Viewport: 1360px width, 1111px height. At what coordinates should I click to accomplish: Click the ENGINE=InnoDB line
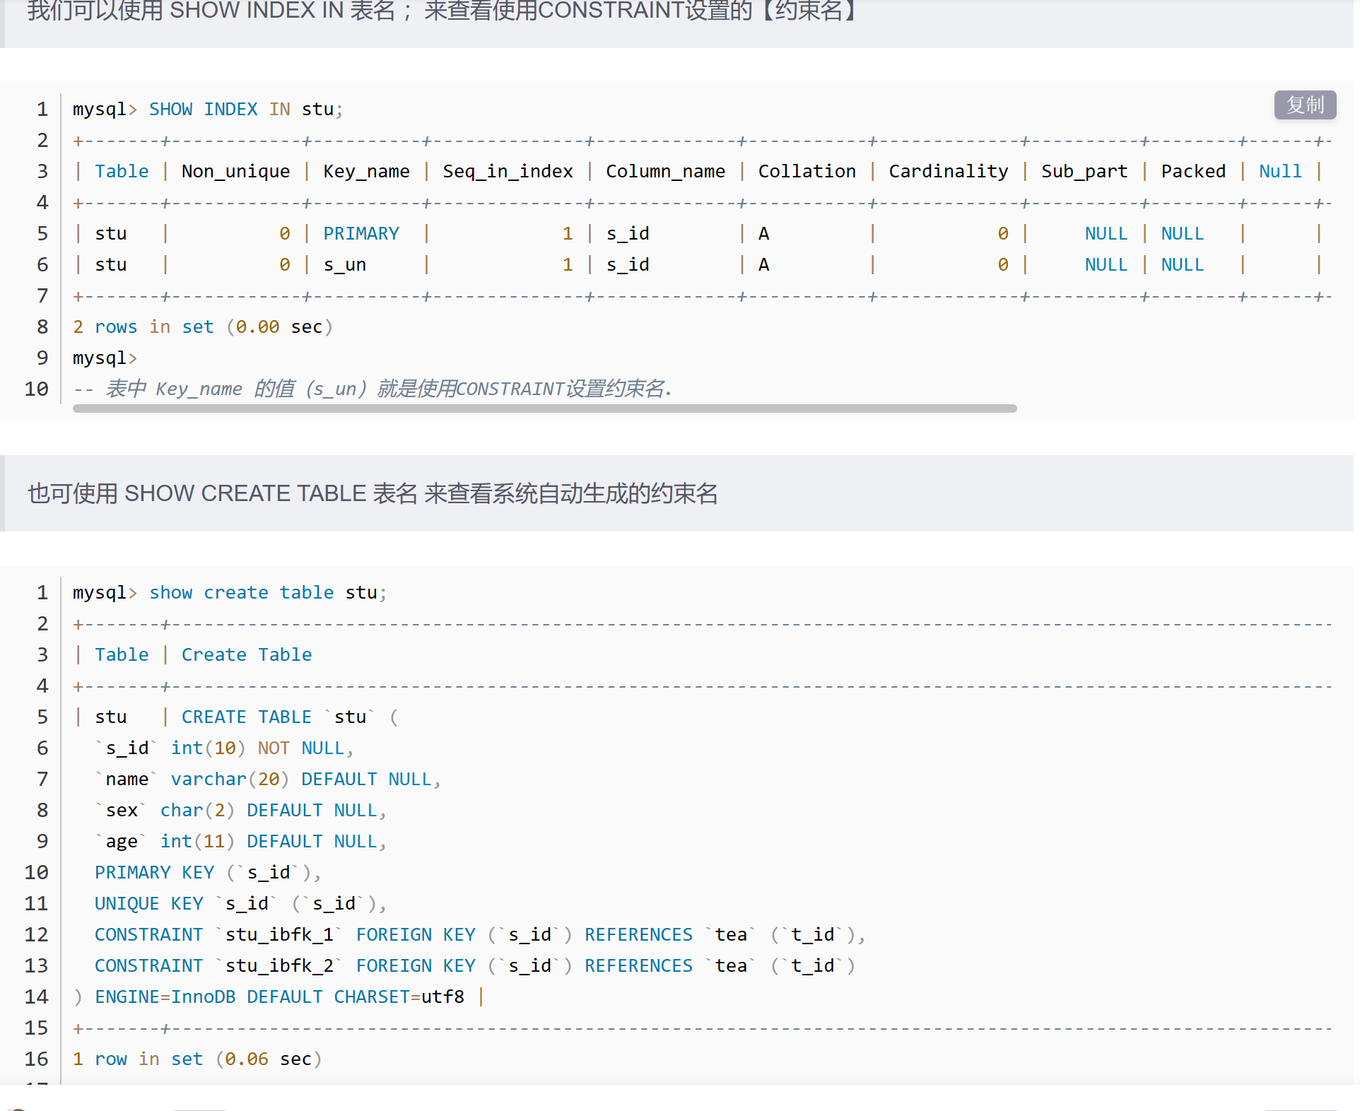pyautogui.click(x=279, y=997)
